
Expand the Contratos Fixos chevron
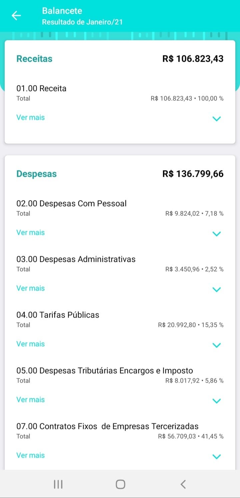[x=217, y=456]
